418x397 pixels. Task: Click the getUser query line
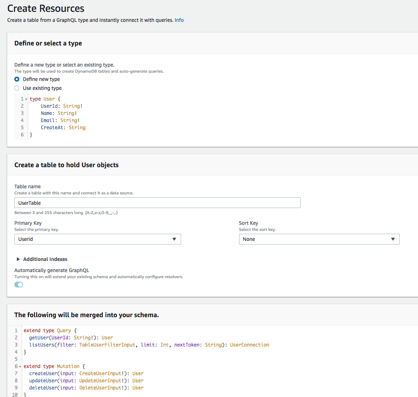[71, 338]
